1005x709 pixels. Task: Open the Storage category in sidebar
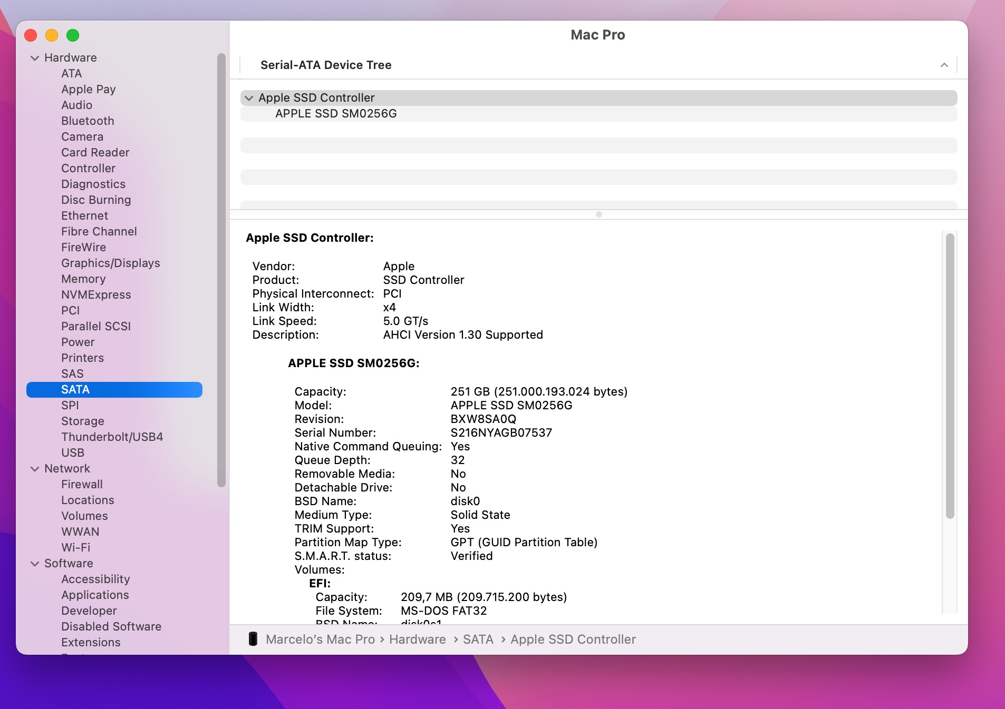pyautogui.click(x=82, y=421)
